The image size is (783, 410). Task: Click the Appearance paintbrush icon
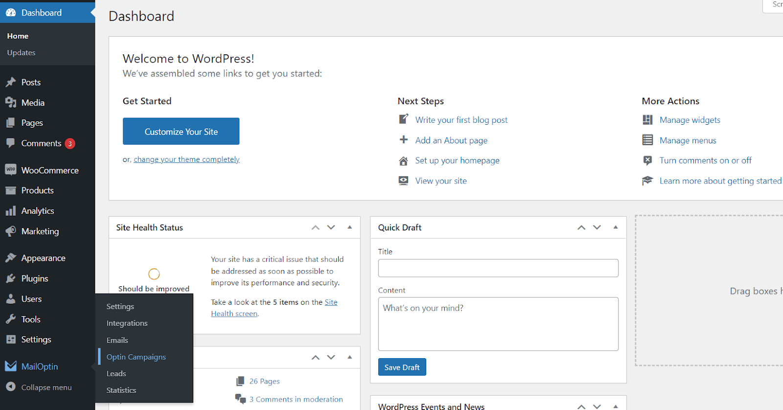click(11, 258)
